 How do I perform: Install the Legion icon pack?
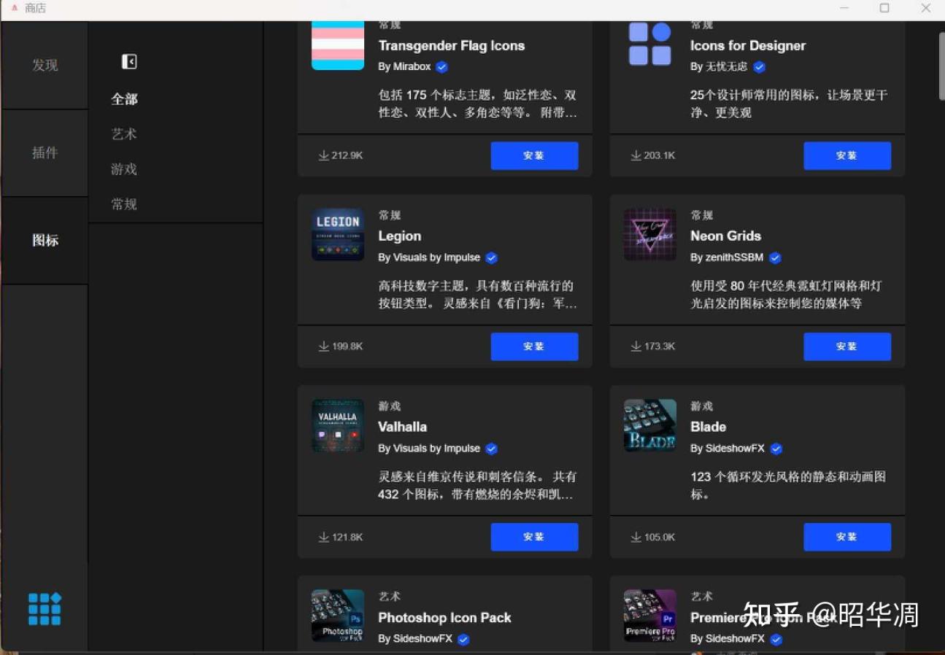click(x=534, y=346)
